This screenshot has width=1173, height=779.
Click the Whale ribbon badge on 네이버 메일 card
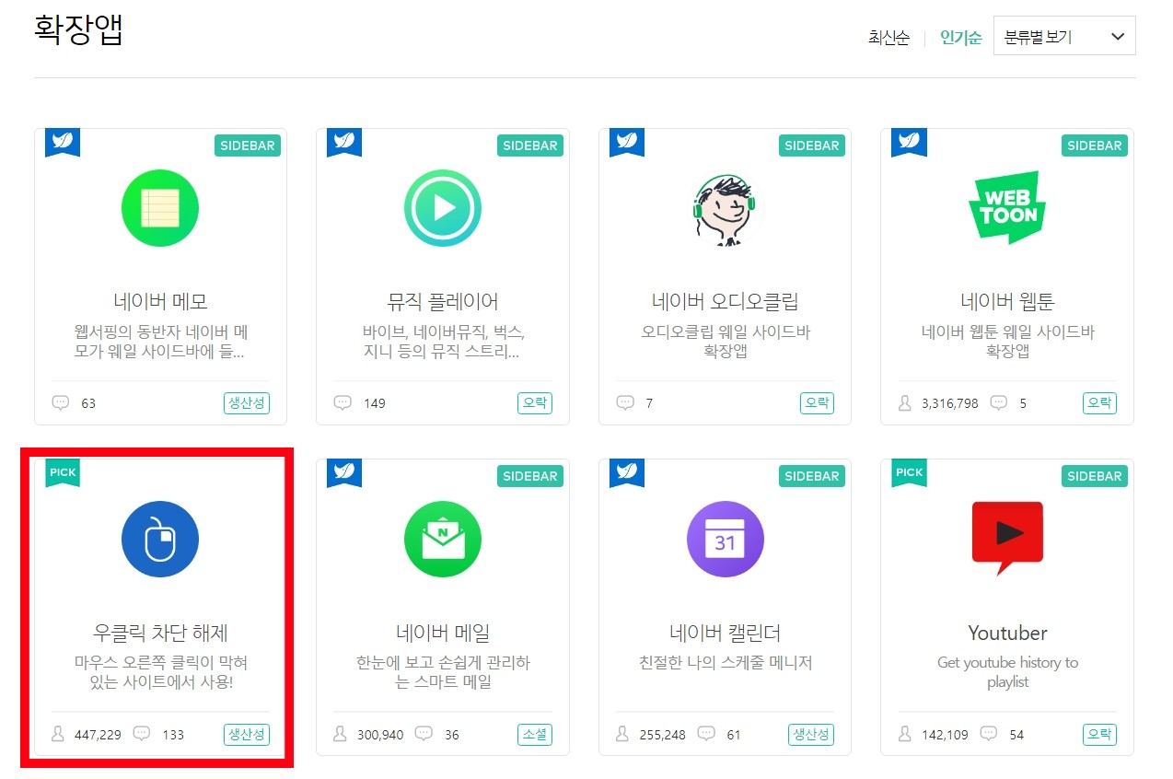pyautogui.click(x=344, y=473)
